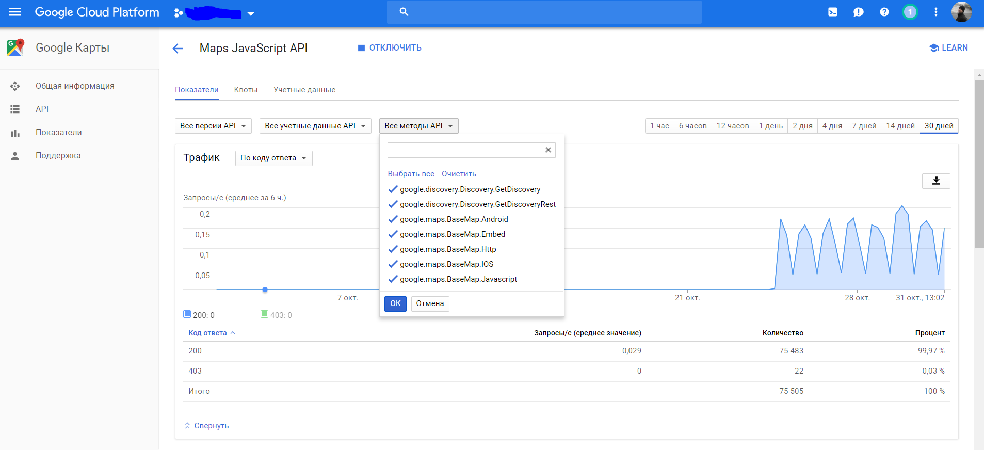Download the traffic chart data
984x450 pixels.
click(x=936, y=181)
